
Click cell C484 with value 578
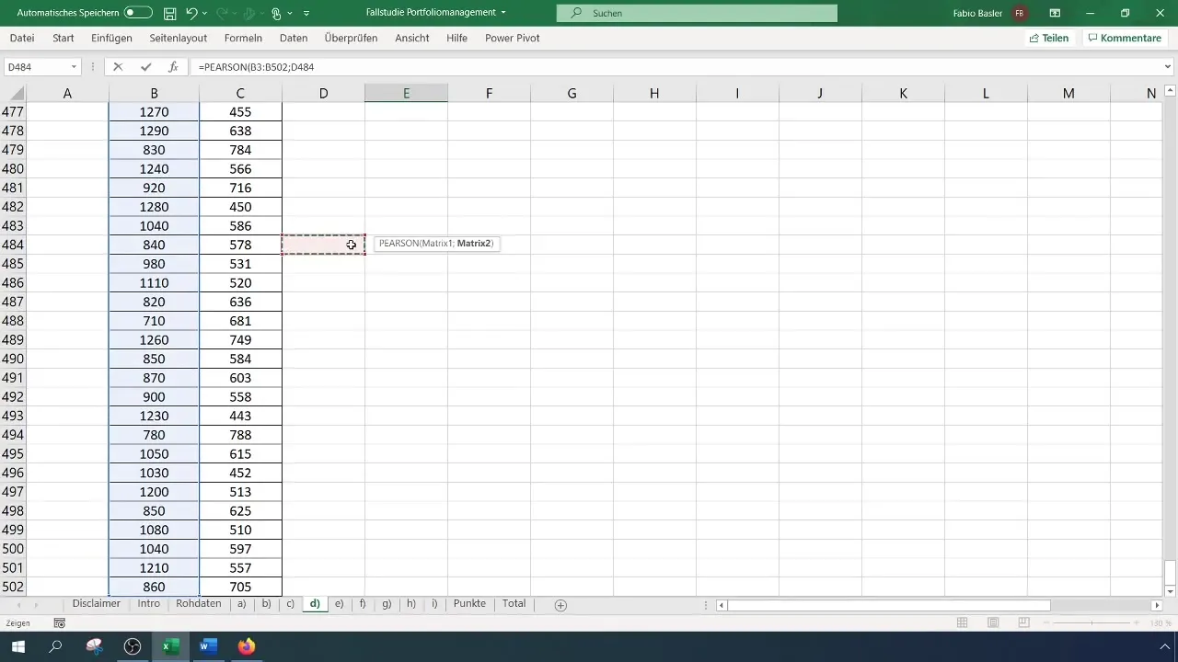point(240,245)
